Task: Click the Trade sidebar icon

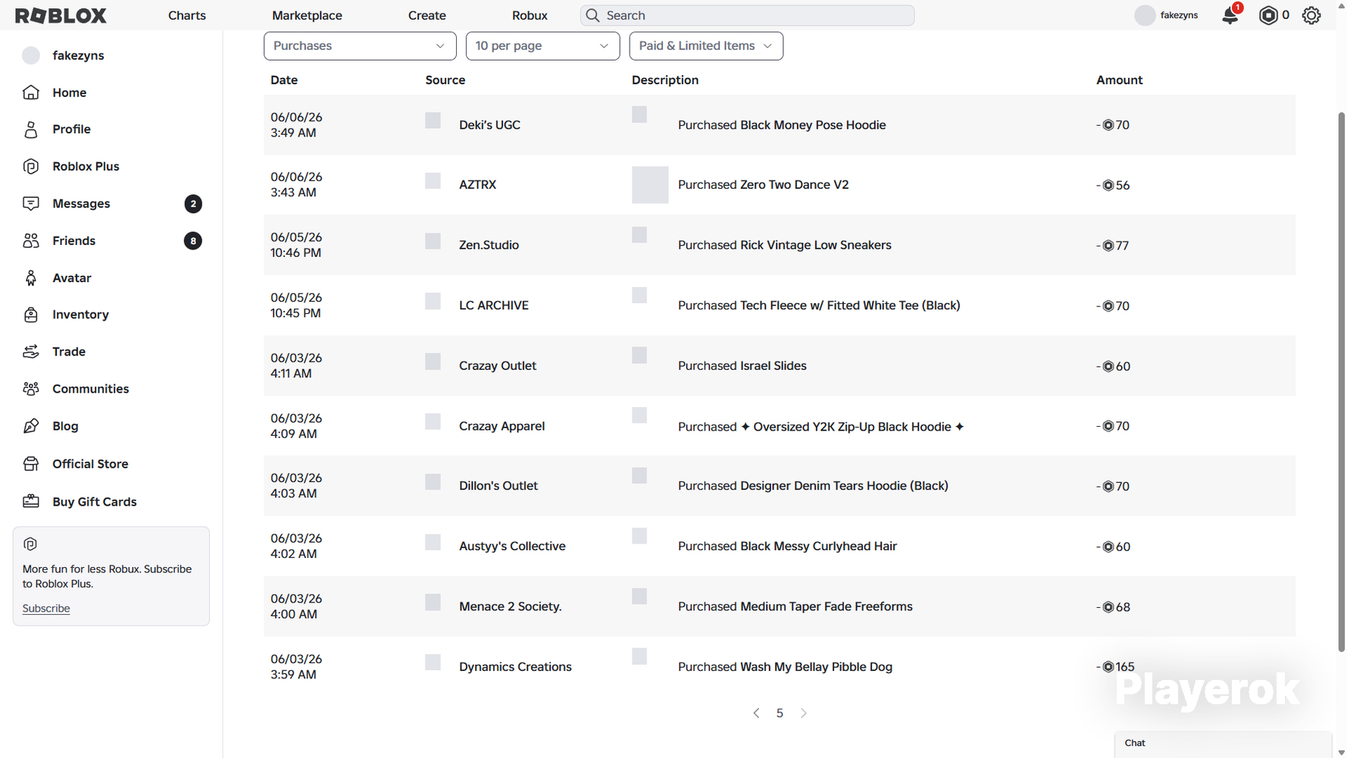Action: [31, 352]
